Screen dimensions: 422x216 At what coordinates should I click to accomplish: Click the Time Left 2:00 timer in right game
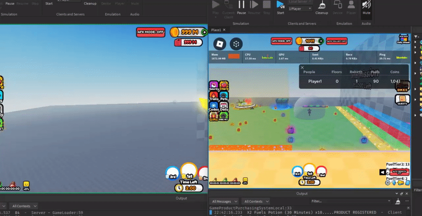tap(309, 182)
